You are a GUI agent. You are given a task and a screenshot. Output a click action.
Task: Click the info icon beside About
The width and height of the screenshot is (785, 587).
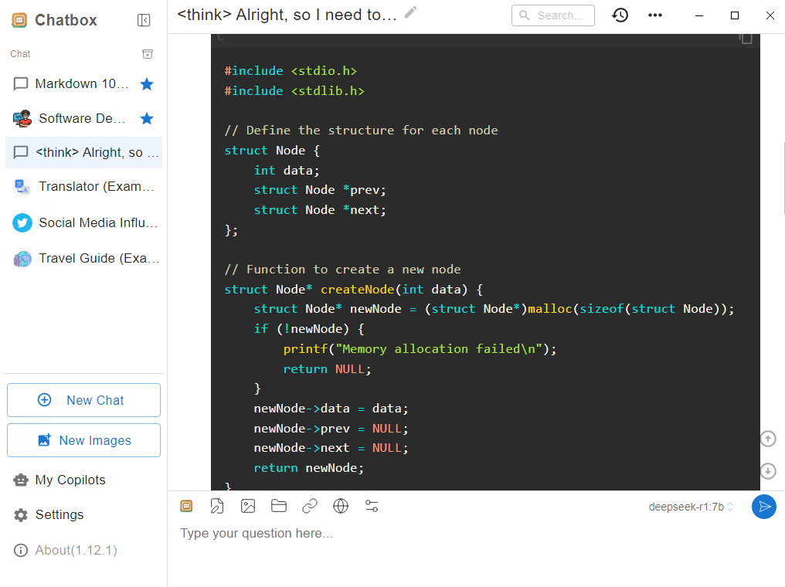click(21, 551)
